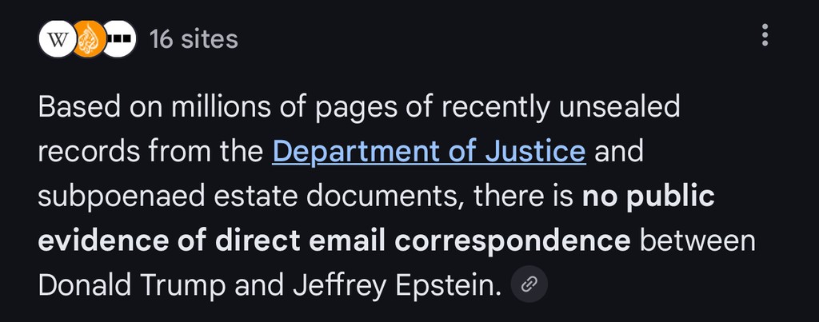Click the number "16" in sites count
The width and height of the screenshot is (819, 322).
coord(161,39)
